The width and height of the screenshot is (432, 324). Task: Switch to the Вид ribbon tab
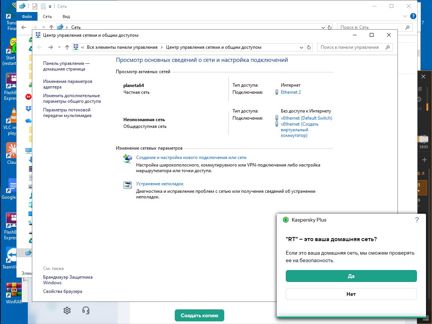66,16
